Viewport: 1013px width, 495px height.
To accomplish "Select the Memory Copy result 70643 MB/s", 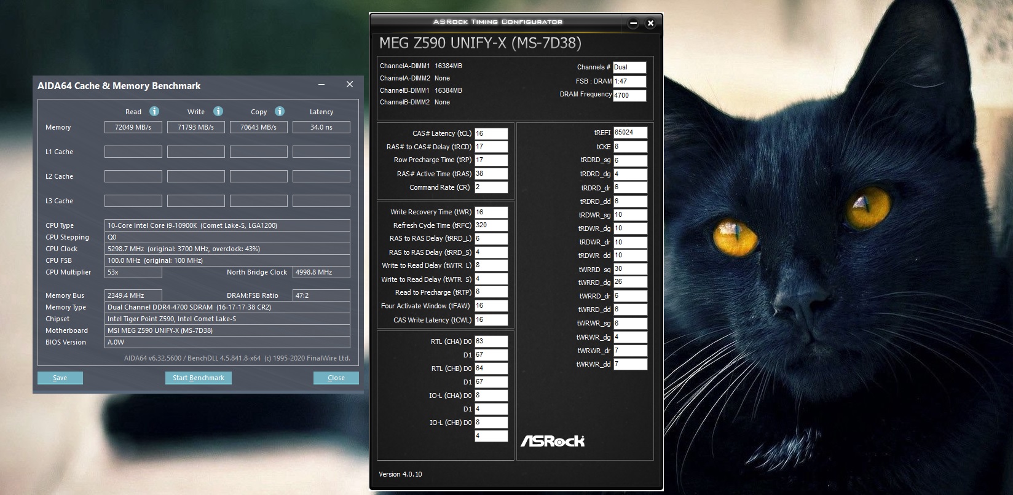I will click(259, 127).
